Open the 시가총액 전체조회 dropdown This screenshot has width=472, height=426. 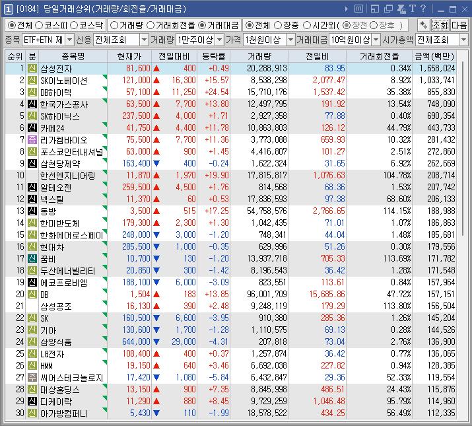[x=463, y=40]
